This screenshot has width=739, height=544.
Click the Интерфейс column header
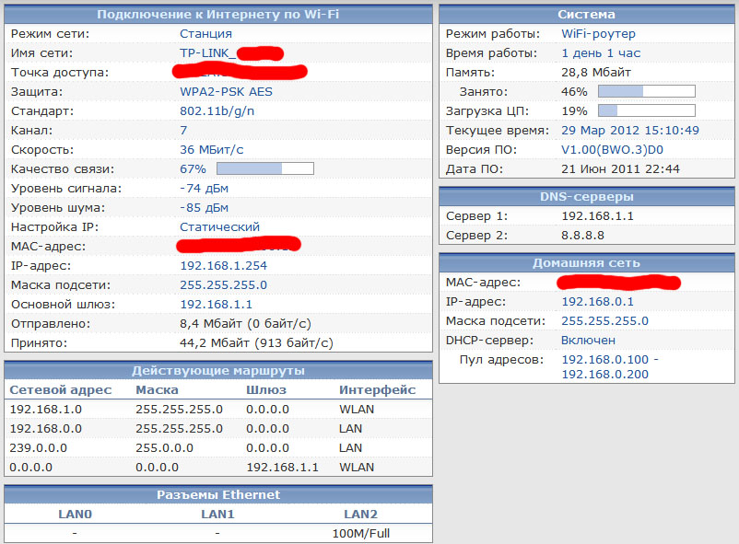tap(377, 390)
